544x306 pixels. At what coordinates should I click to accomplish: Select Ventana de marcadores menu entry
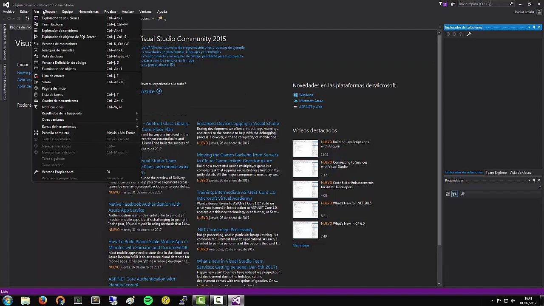tap(86, 44)
